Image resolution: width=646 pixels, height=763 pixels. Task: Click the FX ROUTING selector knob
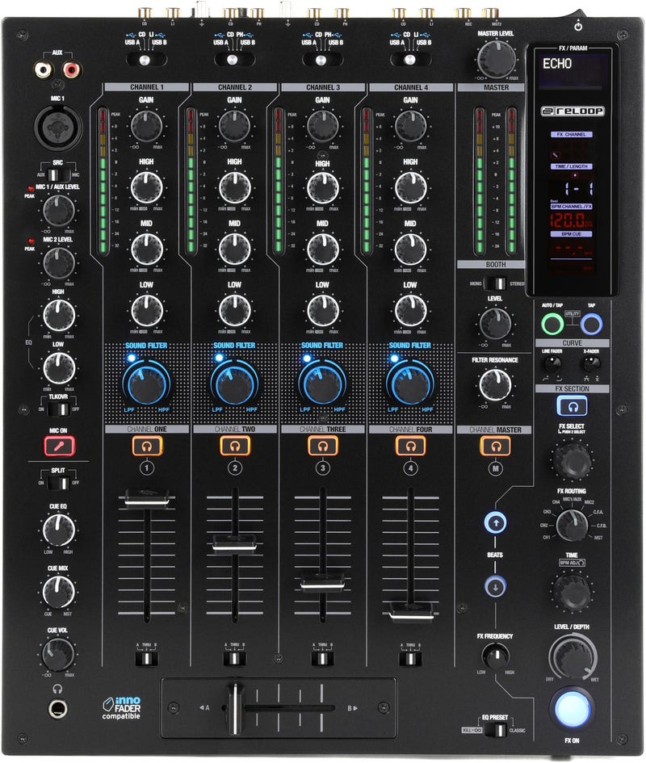click(572, 526)
